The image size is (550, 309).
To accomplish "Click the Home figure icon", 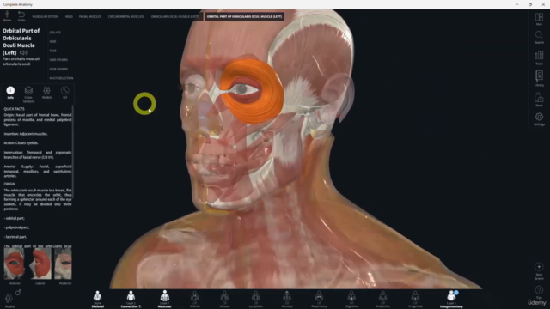I will pyautogui.click(x=7, y=16).
